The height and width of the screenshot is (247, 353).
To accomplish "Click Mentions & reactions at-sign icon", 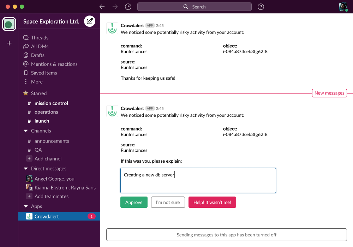I will [x=26, y=64].
